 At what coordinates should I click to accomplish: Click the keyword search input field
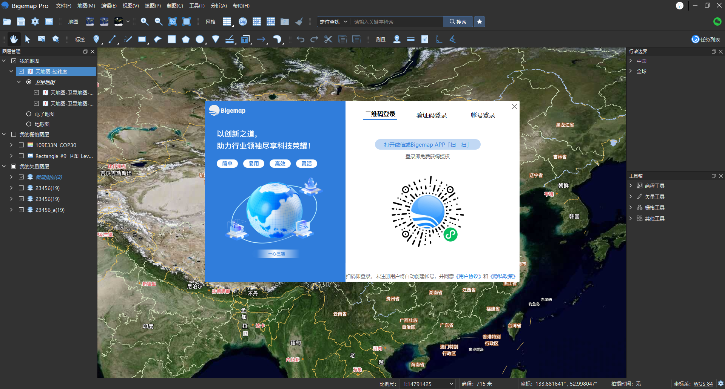click(x=396, y=22)
